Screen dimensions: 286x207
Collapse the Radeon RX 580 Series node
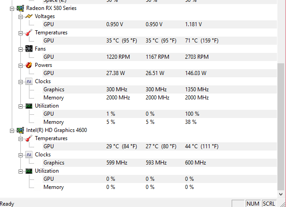pyautogui.click(x=12, y=8)
